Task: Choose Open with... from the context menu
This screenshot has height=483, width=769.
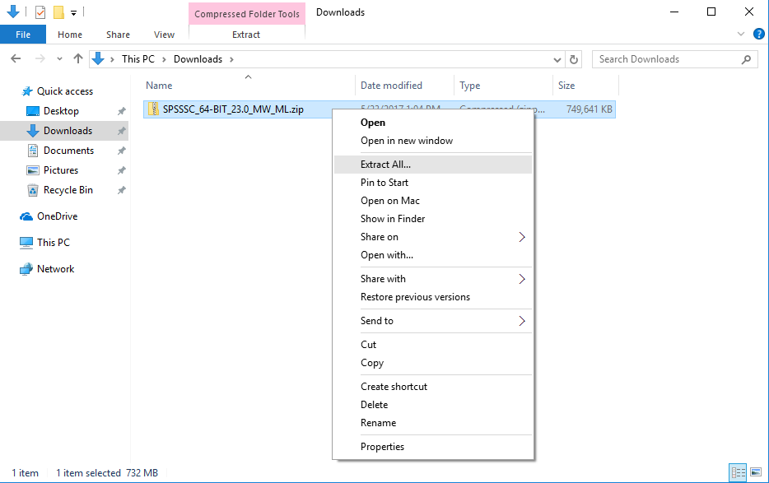Action: pyautogui.click(x=386, y=255)
